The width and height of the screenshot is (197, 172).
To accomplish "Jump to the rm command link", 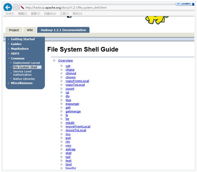I will coord(68,142).
